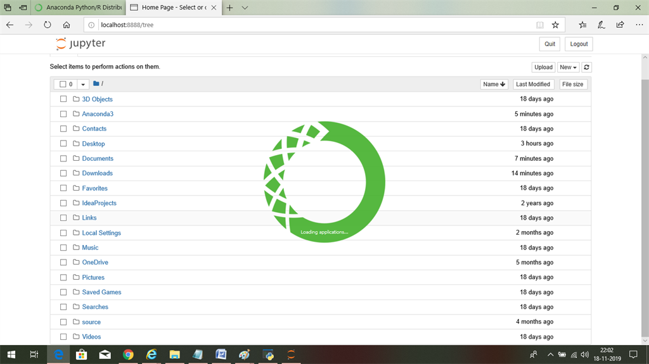Open People icon in system tray
This screenshot has height=364, width=649.
click(534, 355)
